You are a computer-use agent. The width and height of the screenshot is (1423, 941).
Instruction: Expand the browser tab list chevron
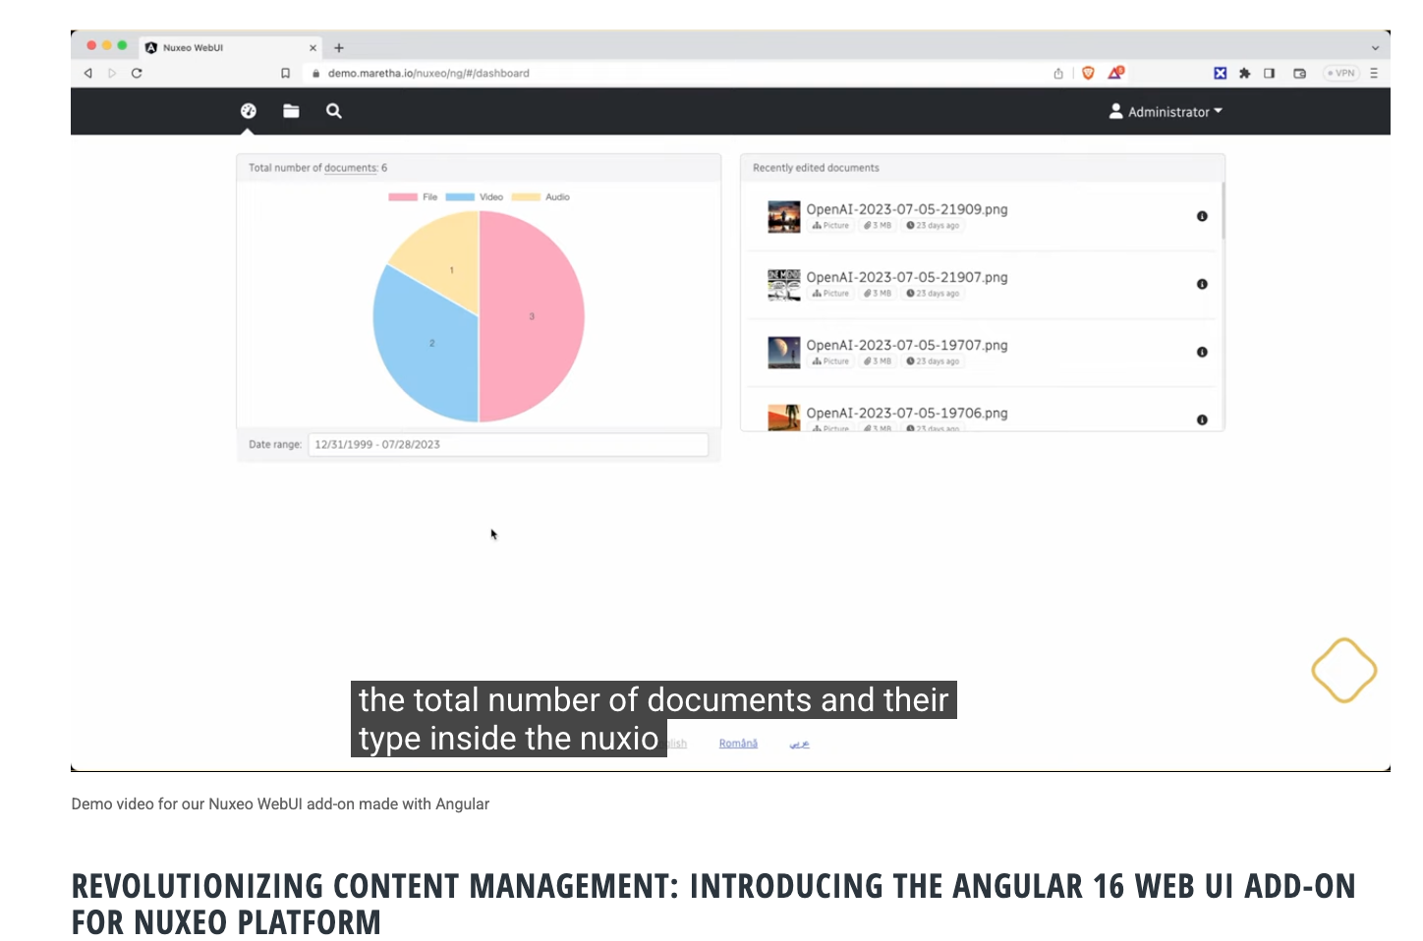click(x=1375, y=48)
